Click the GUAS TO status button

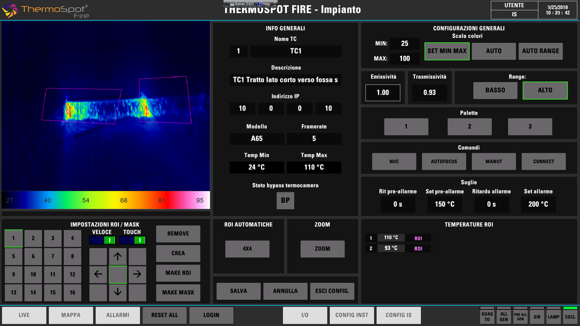[487, 315]
